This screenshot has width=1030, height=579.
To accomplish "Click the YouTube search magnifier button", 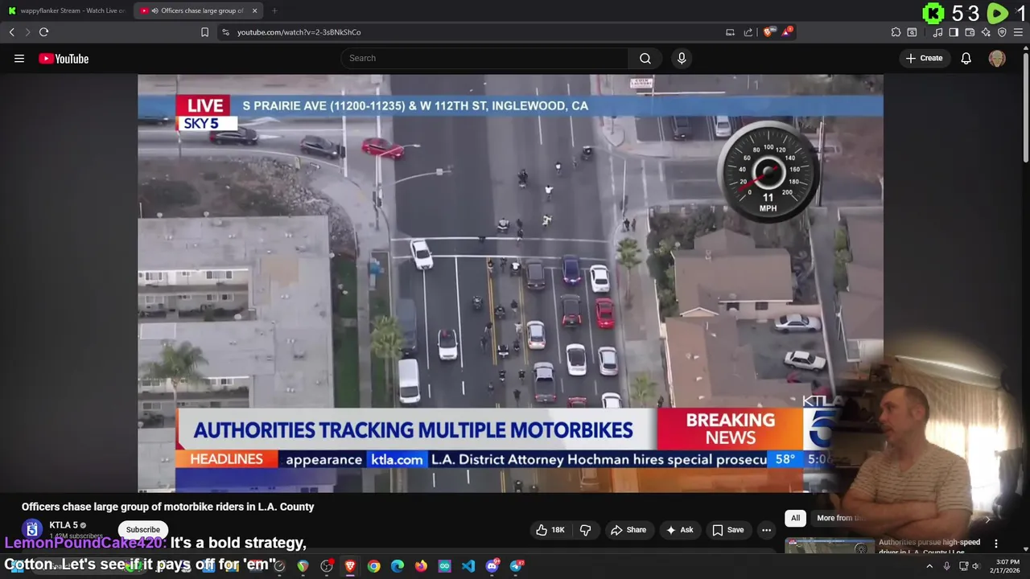I will tap(645, 58).
